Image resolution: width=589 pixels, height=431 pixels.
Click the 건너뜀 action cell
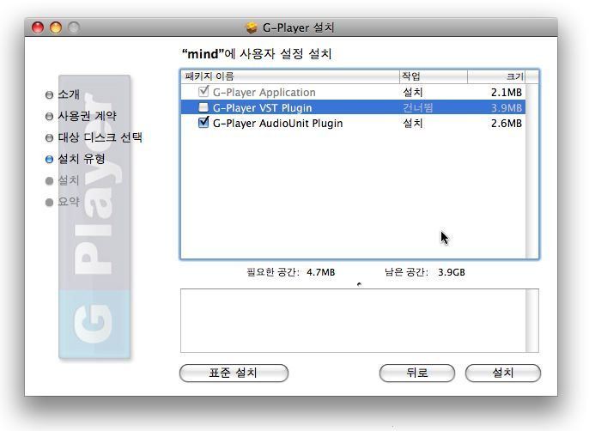(417, 108)
